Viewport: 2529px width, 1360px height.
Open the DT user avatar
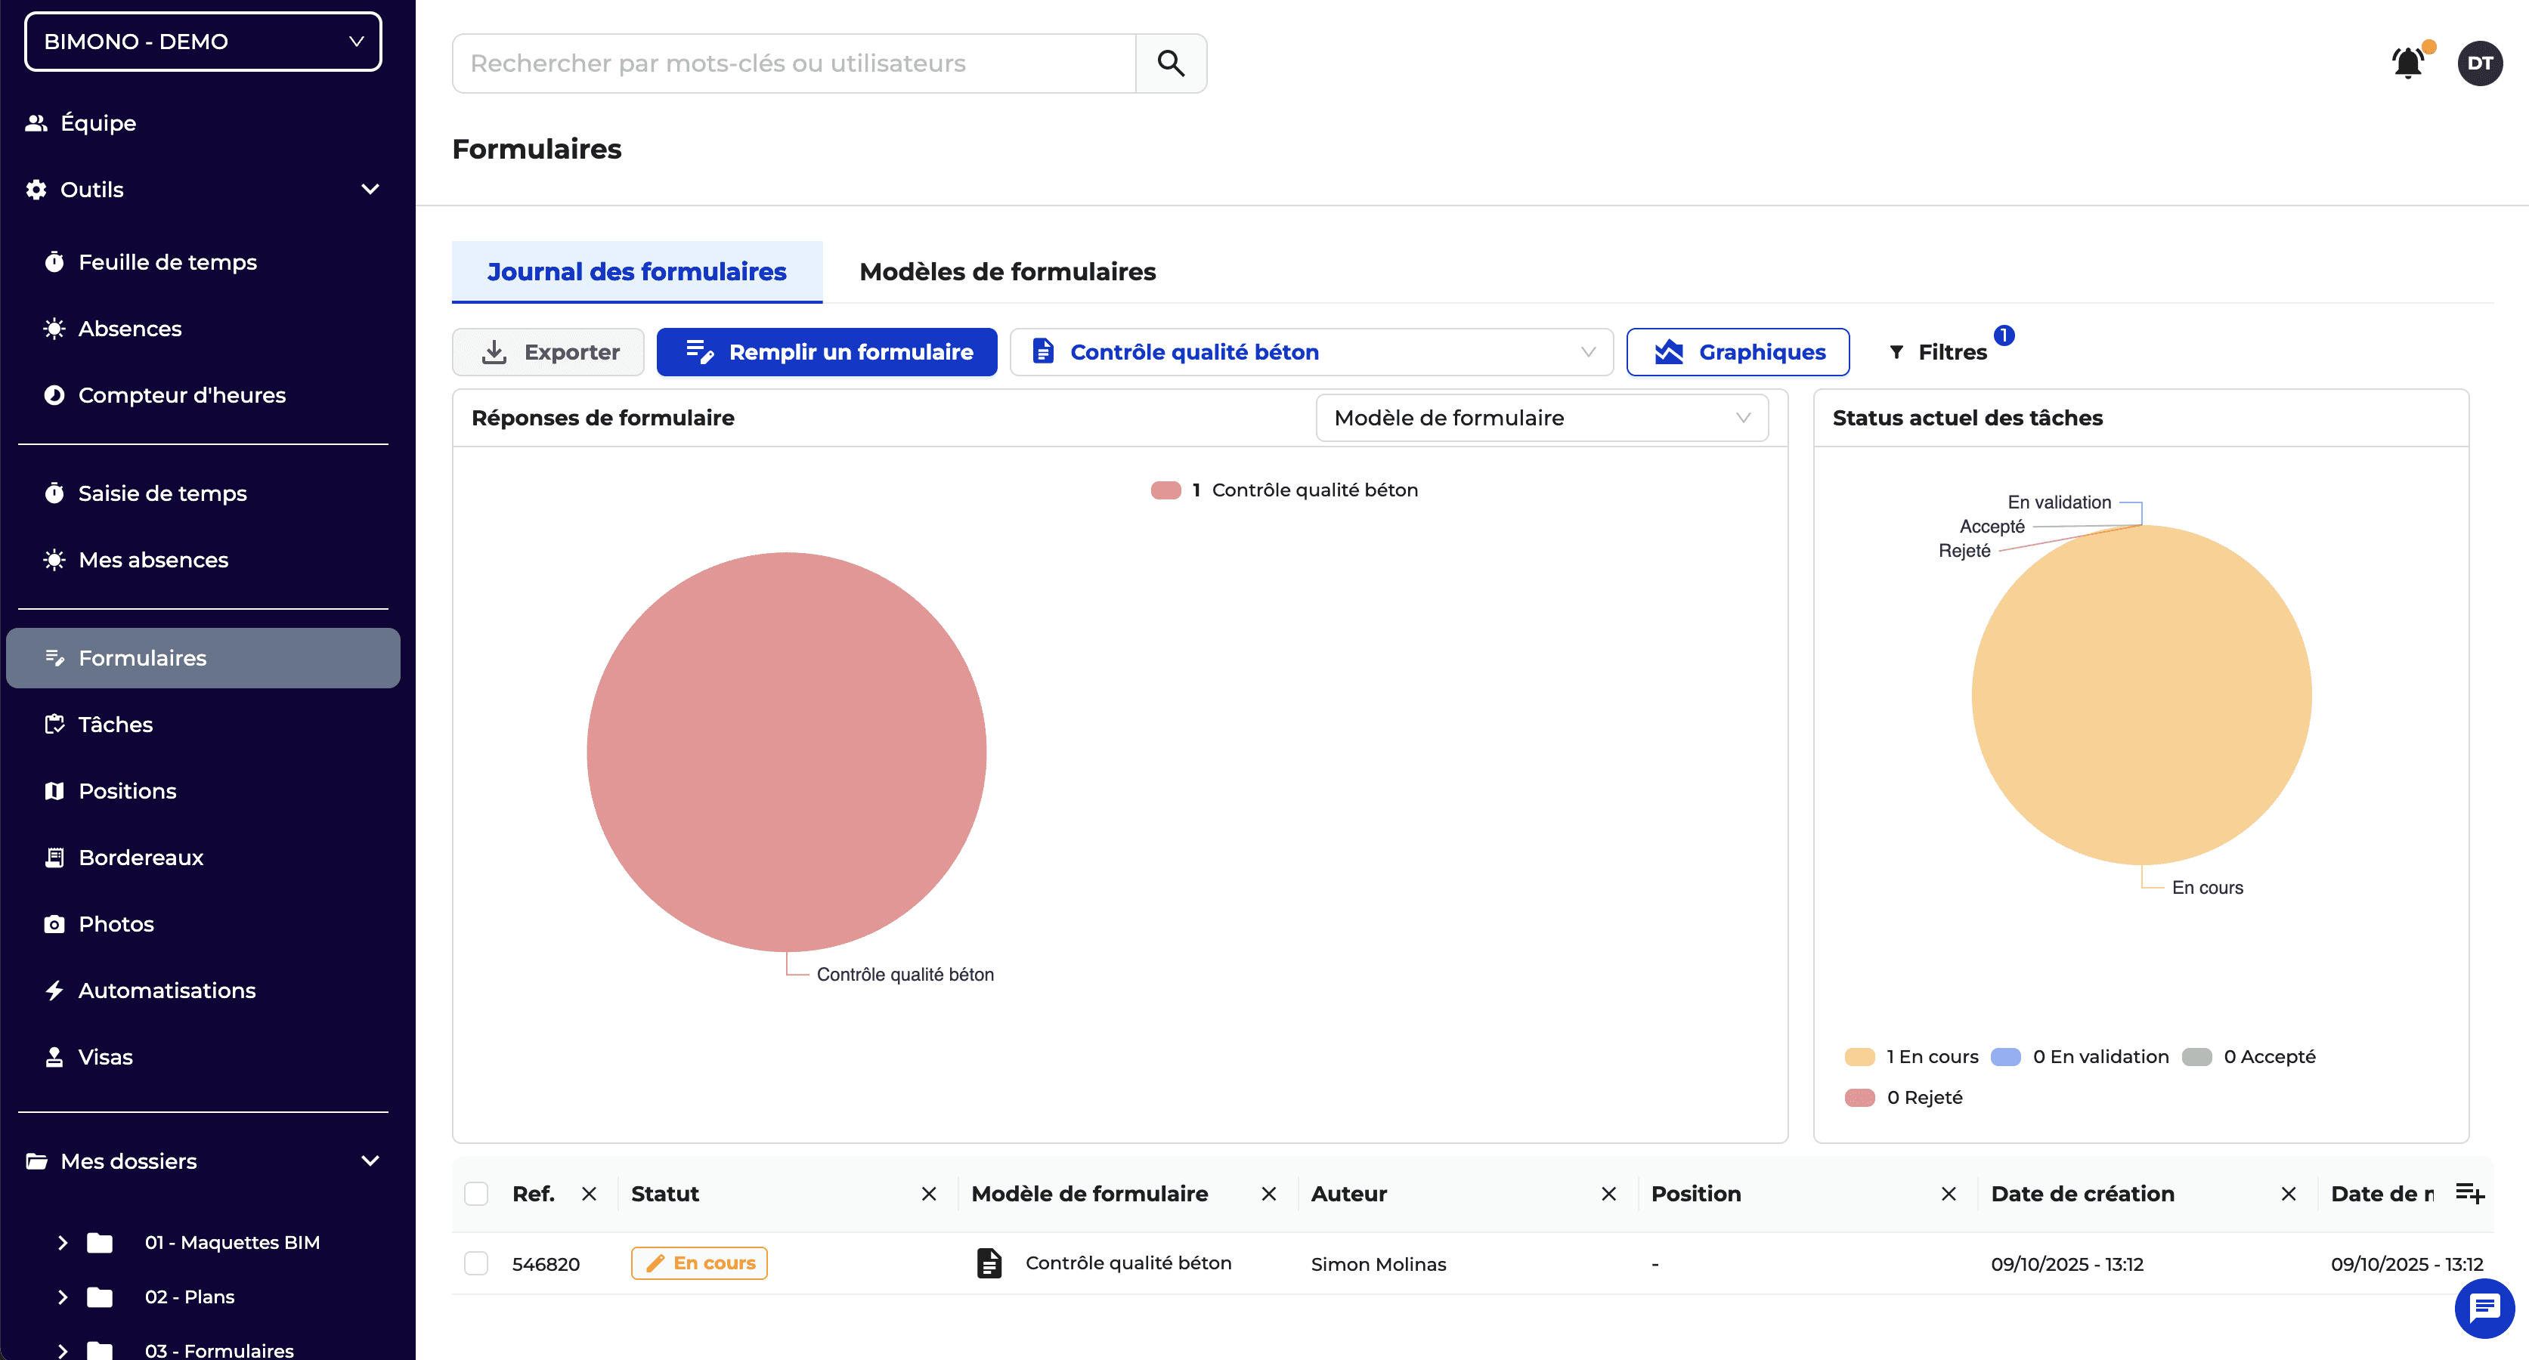[x=2479, y=63]
